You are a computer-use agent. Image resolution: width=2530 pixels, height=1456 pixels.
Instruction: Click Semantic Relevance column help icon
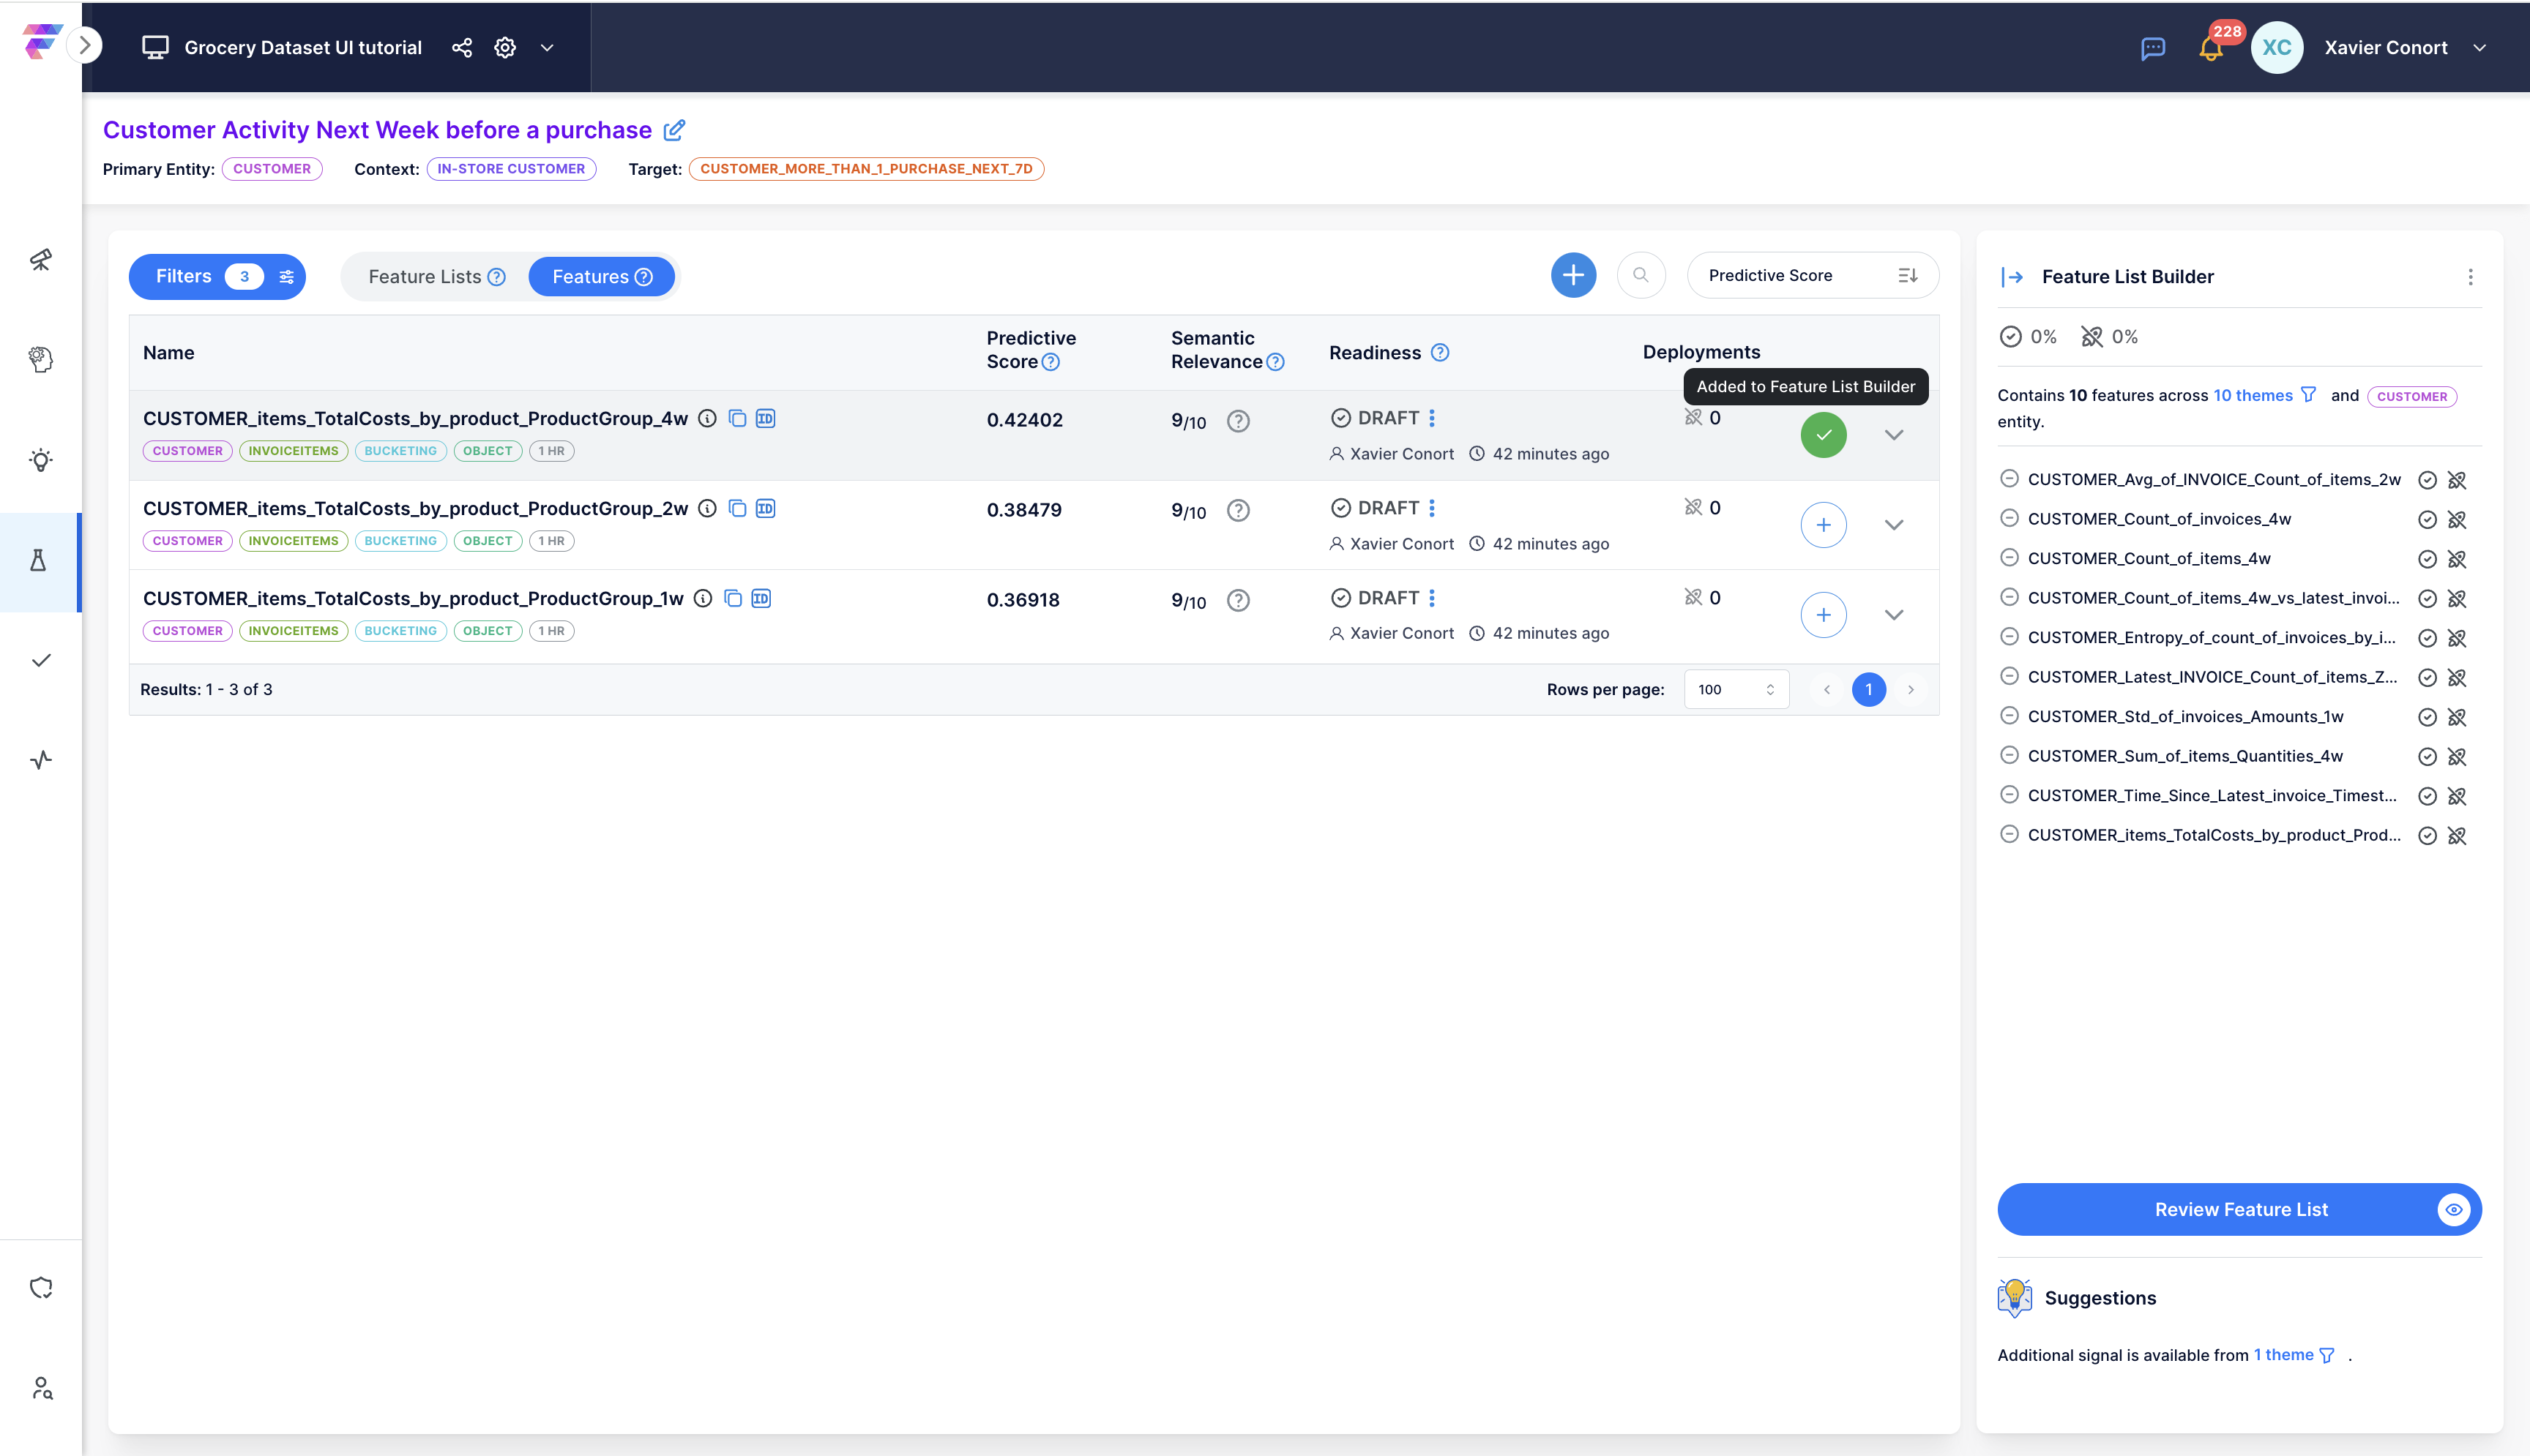[1275, 362]
